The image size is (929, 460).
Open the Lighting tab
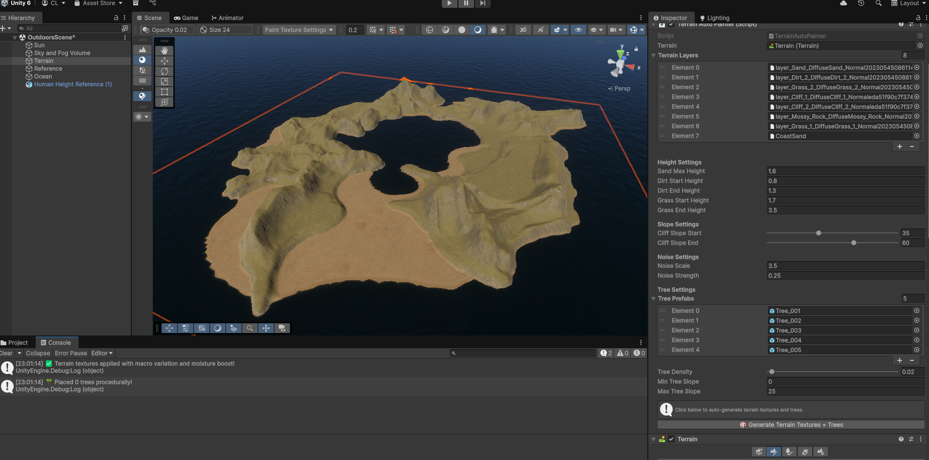(715, 18)
